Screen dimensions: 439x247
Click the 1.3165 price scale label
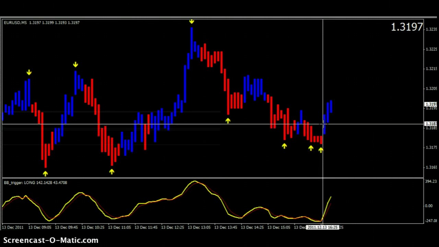[x=431, y=167]
